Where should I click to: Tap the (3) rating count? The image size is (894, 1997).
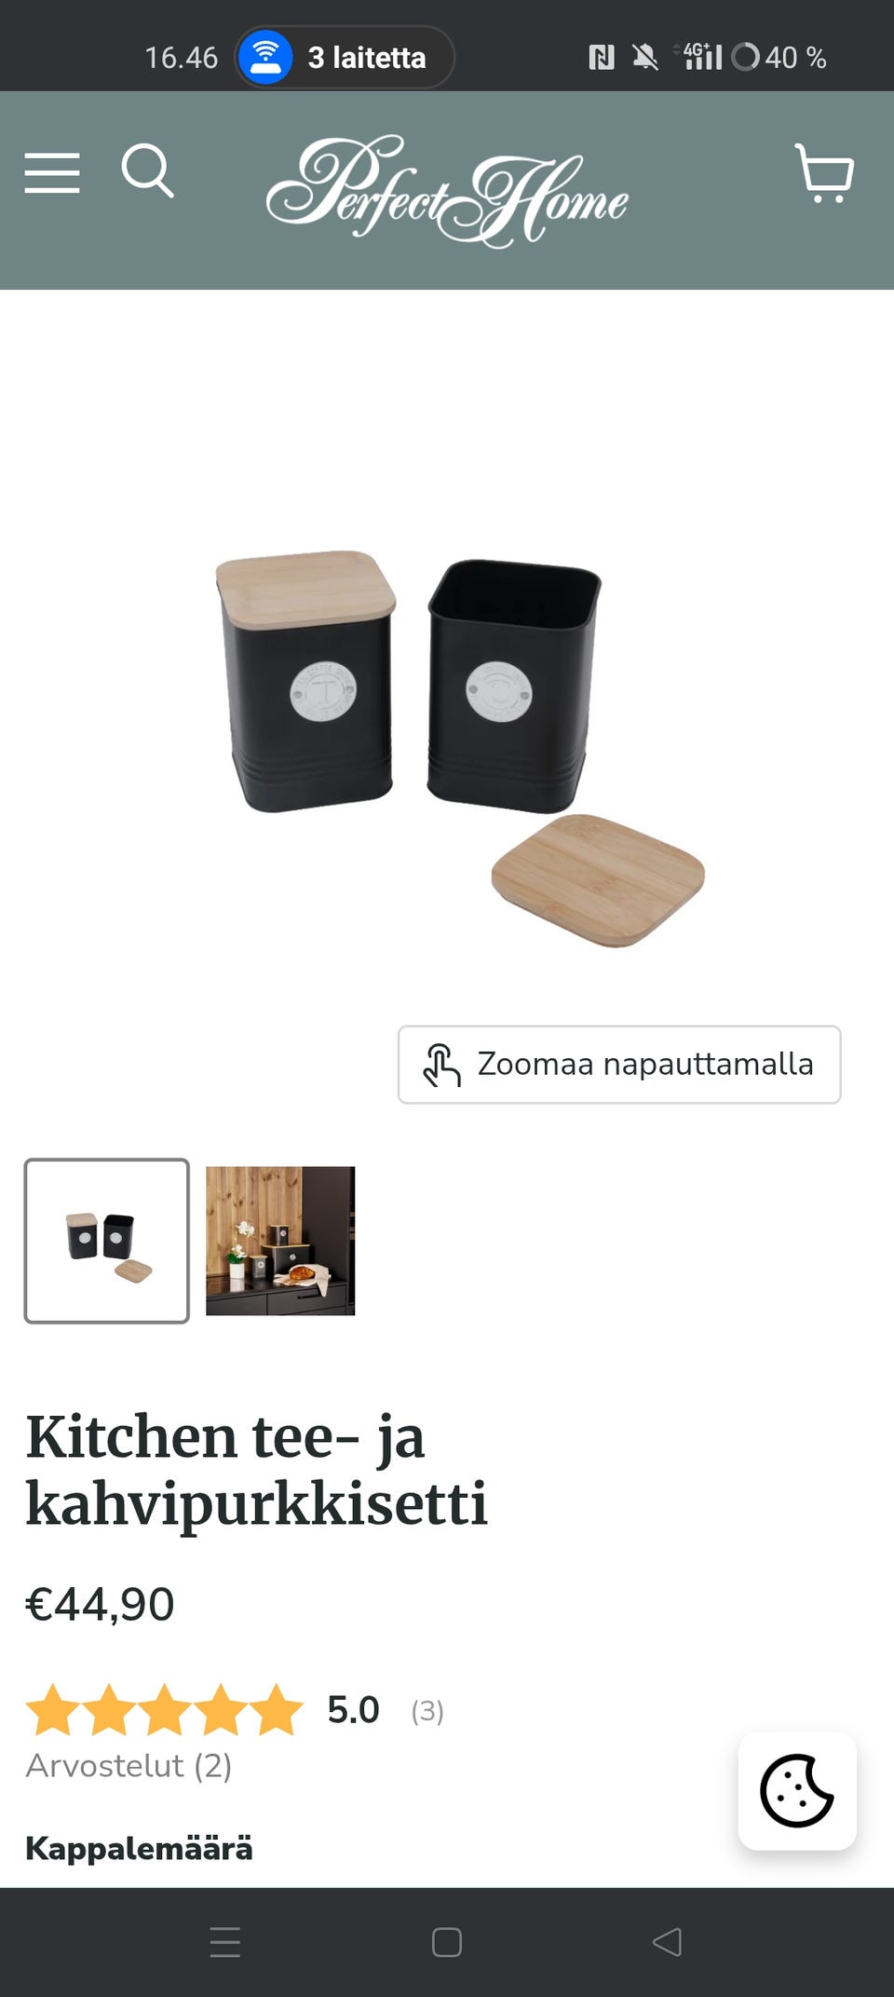(427, 1711)
